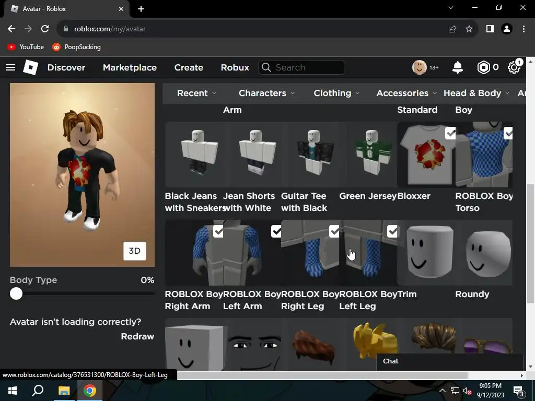The image size is (535, 401).
Task: Open the Black Jeans with Sneakers item link
Action: pos(194,202)
